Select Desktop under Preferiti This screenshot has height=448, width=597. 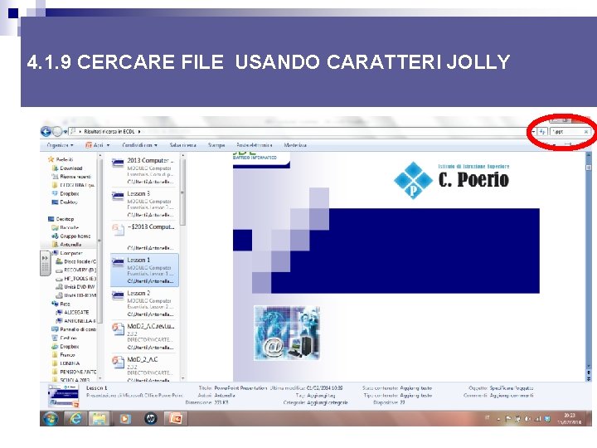65,202
